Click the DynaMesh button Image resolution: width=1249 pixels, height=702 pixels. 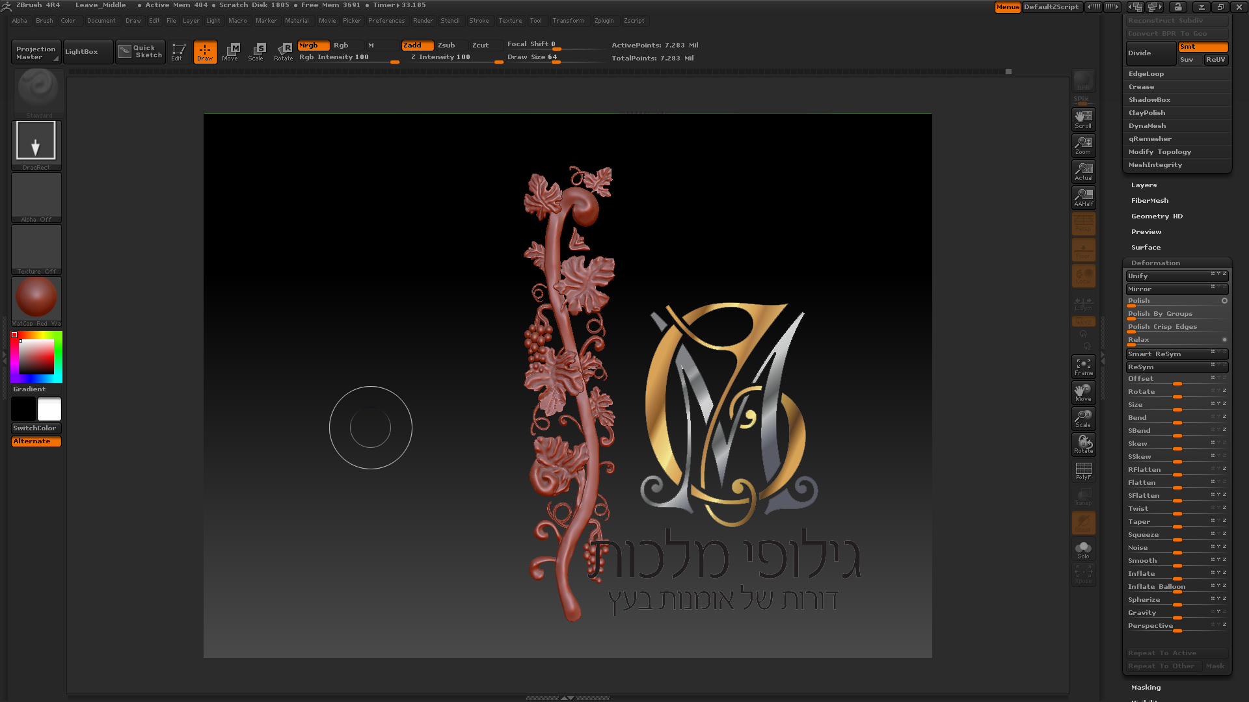click(1147, 126)
